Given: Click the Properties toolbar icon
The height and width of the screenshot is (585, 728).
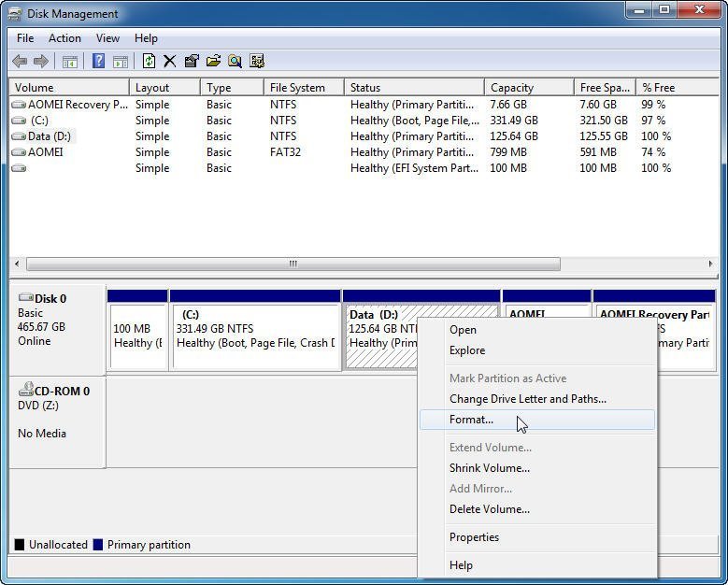Looking at the screenshot, I should click(192, 62).
